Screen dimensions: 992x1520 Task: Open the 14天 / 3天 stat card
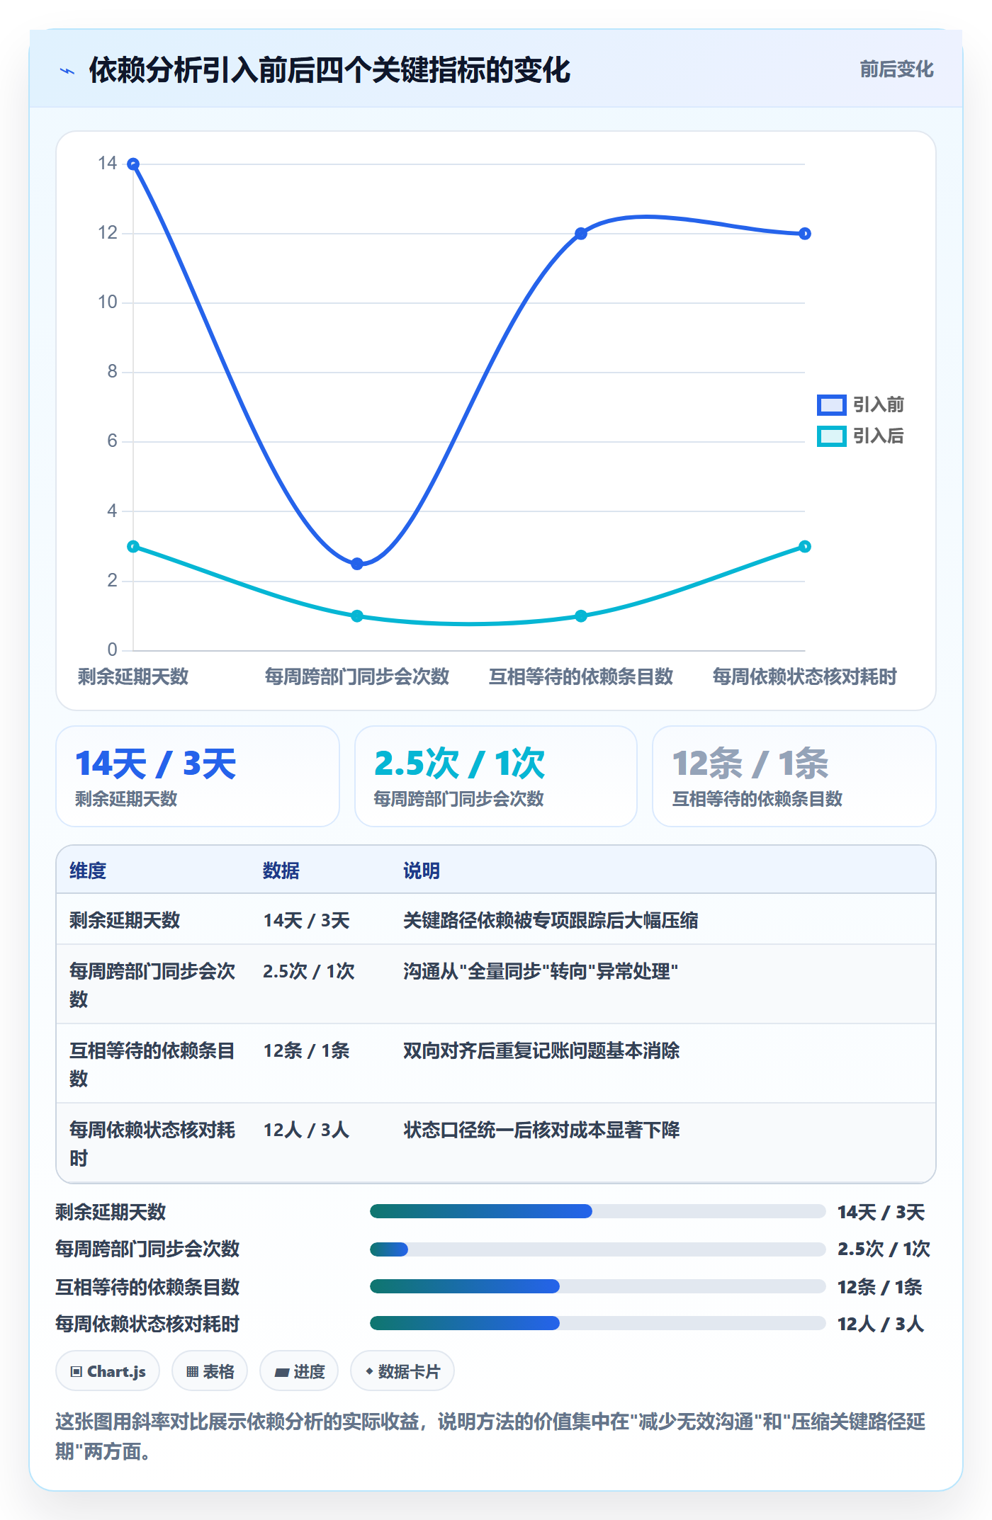click(198, 776)
